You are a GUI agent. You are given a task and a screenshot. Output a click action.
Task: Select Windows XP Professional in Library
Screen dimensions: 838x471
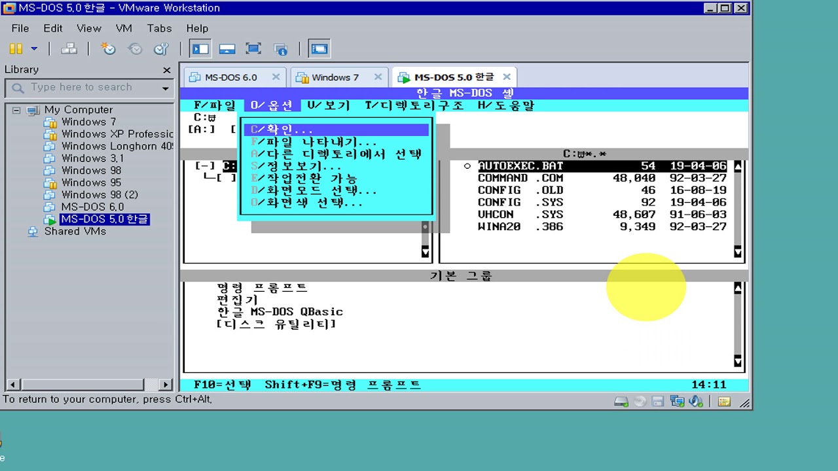[117, 134]
